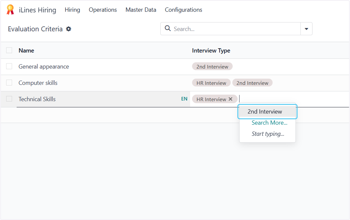This screenshot has width=350, height=220.
Task: Expand the search options dropdown arrow
Action: click(x=307, y=29)
